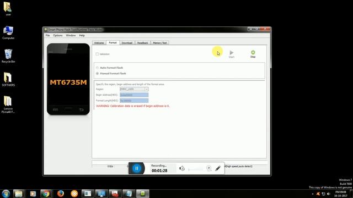The height and width of the screenshot is (198, 353).
Task: Switch to the Download tab
Action: tap(127, 43)
